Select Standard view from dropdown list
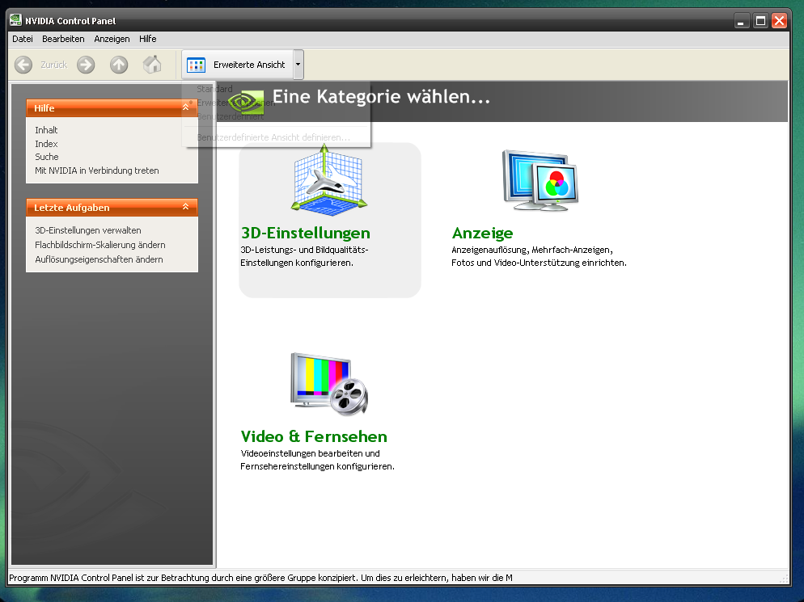 (x=214, y=89)
